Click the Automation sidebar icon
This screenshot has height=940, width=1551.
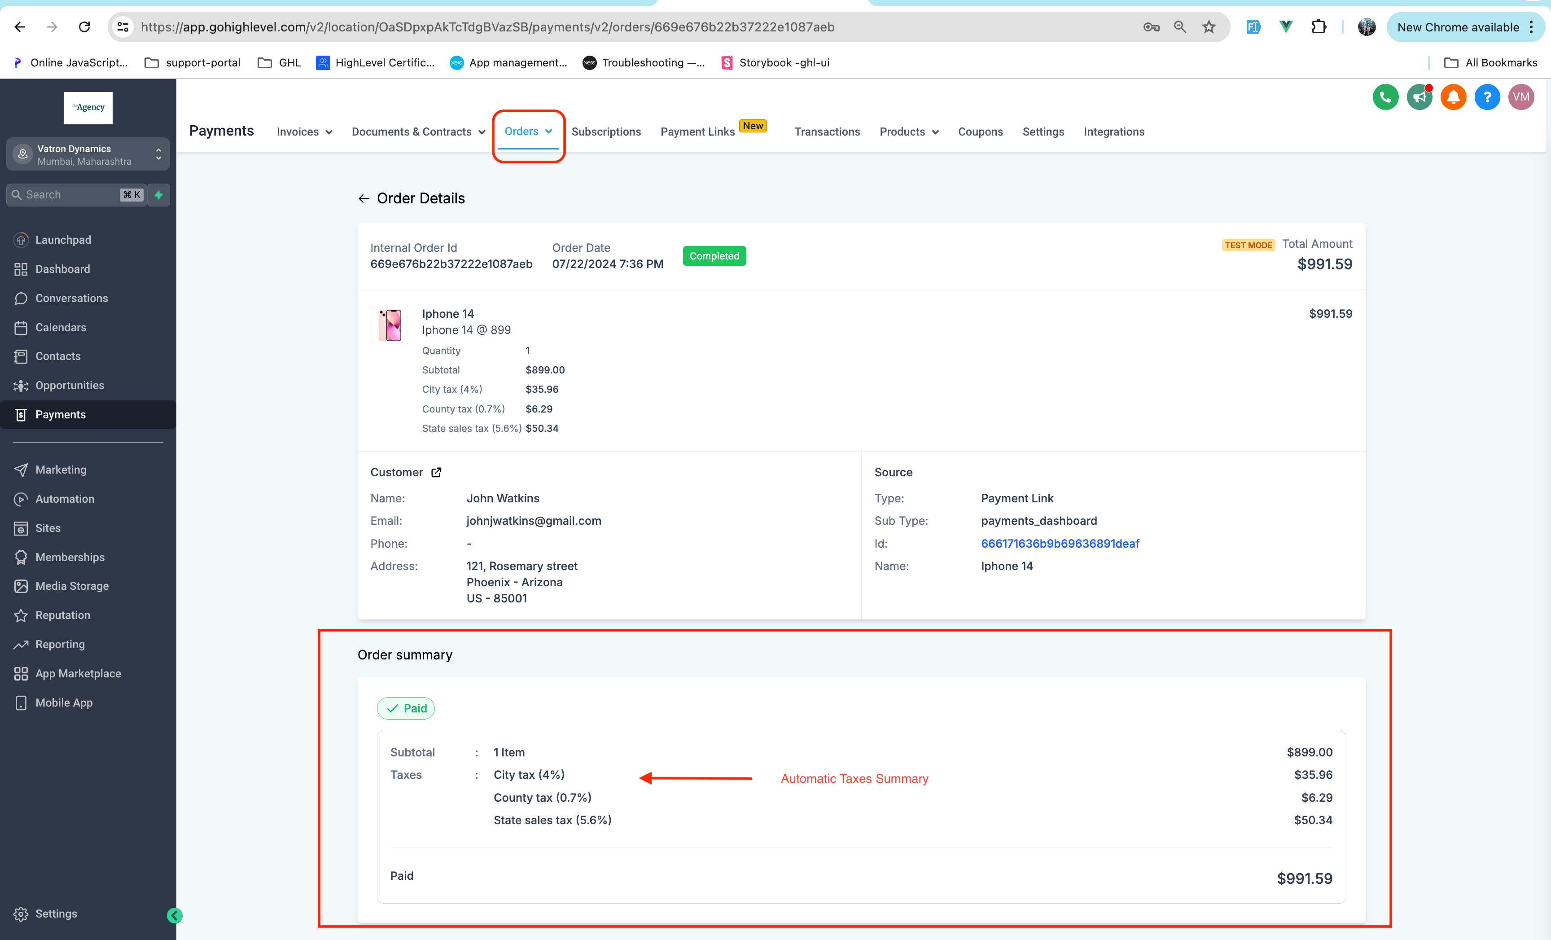(22, 499)
